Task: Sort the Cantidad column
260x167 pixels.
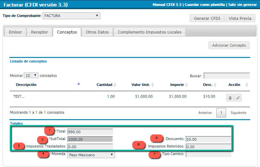Action: click(x=115, y=85)
